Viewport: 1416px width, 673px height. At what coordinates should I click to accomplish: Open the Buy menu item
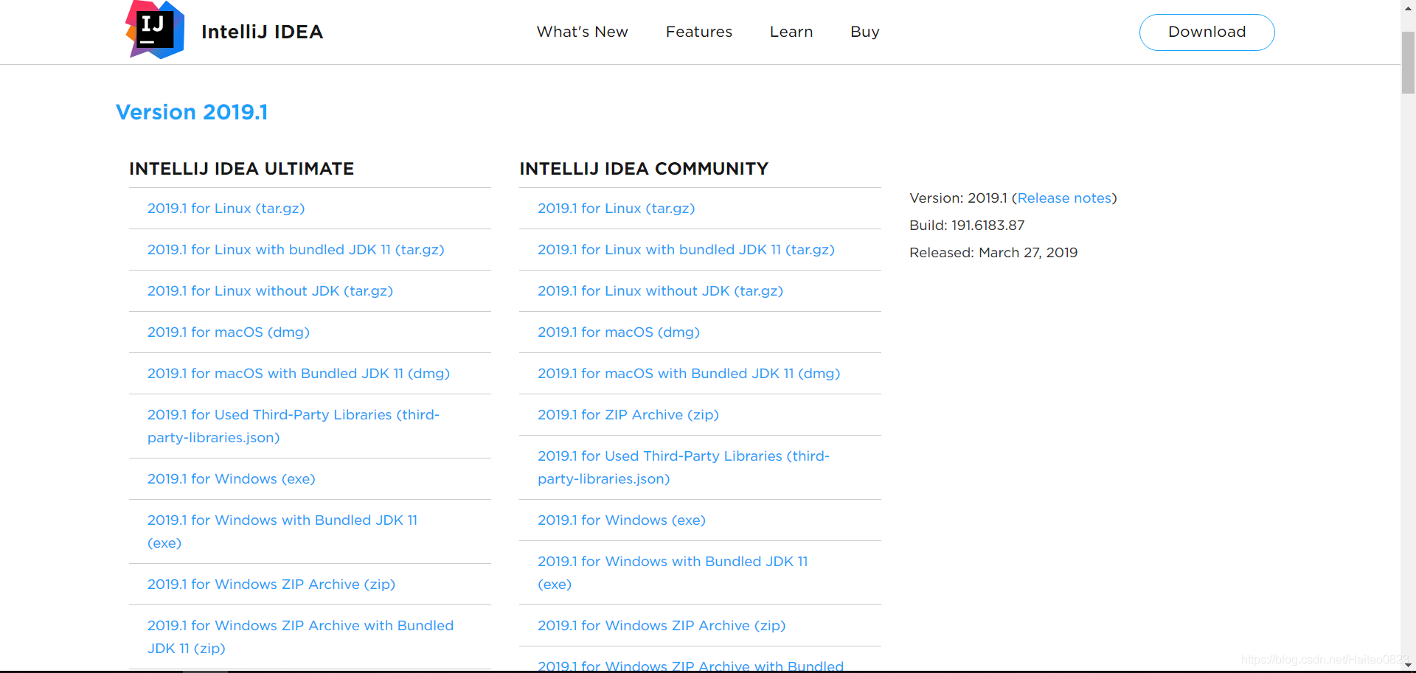(x=864, y=32)
